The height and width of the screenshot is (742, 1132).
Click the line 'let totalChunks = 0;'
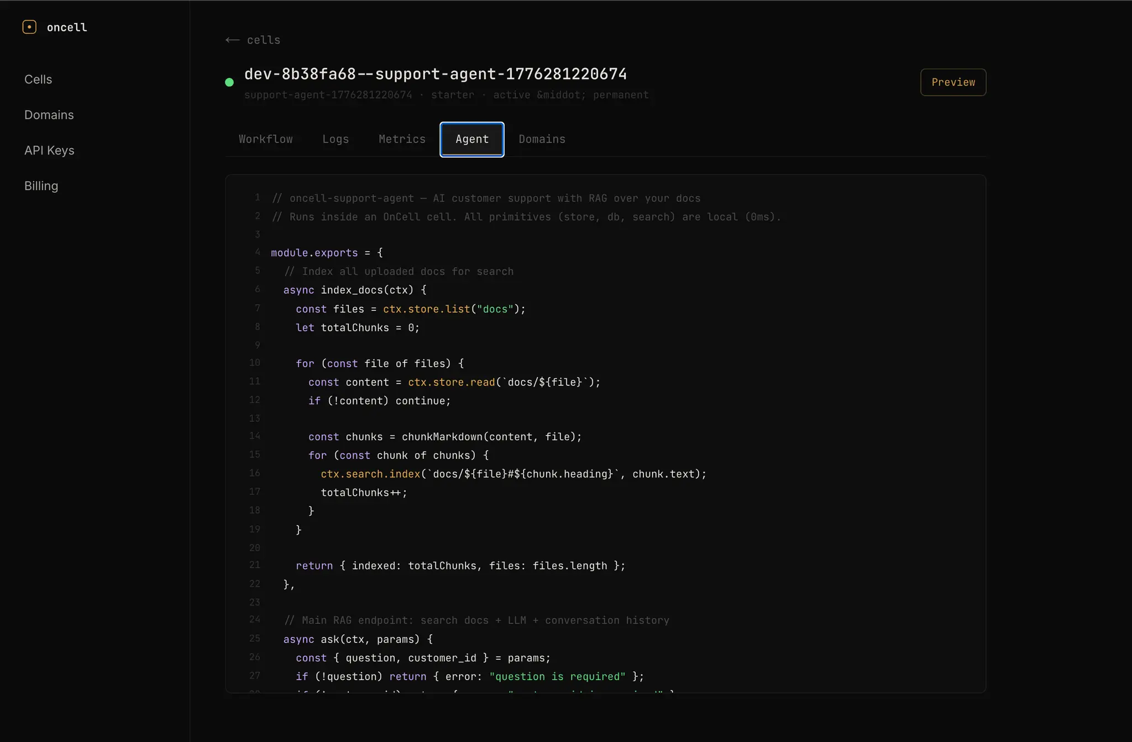click(358, 328)
